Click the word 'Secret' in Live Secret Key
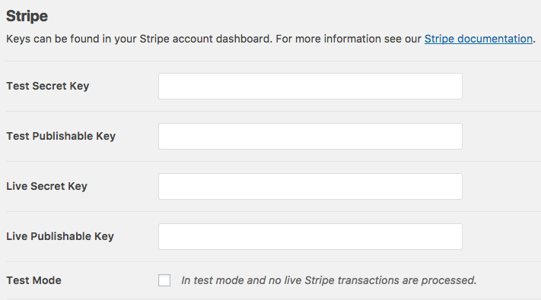The height and width of the screenshot is (300, 541). point(48,186)
